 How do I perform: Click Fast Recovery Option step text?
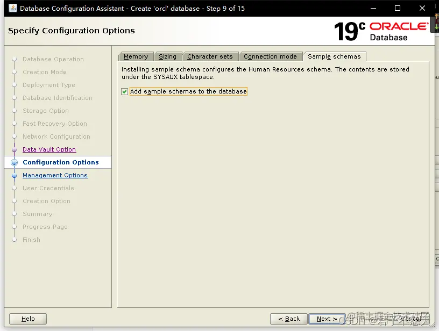coord(55,124)
